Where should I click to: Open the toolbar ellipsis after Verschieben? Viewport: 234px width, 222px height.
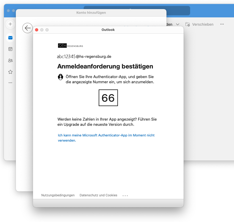tap(222, 24)
